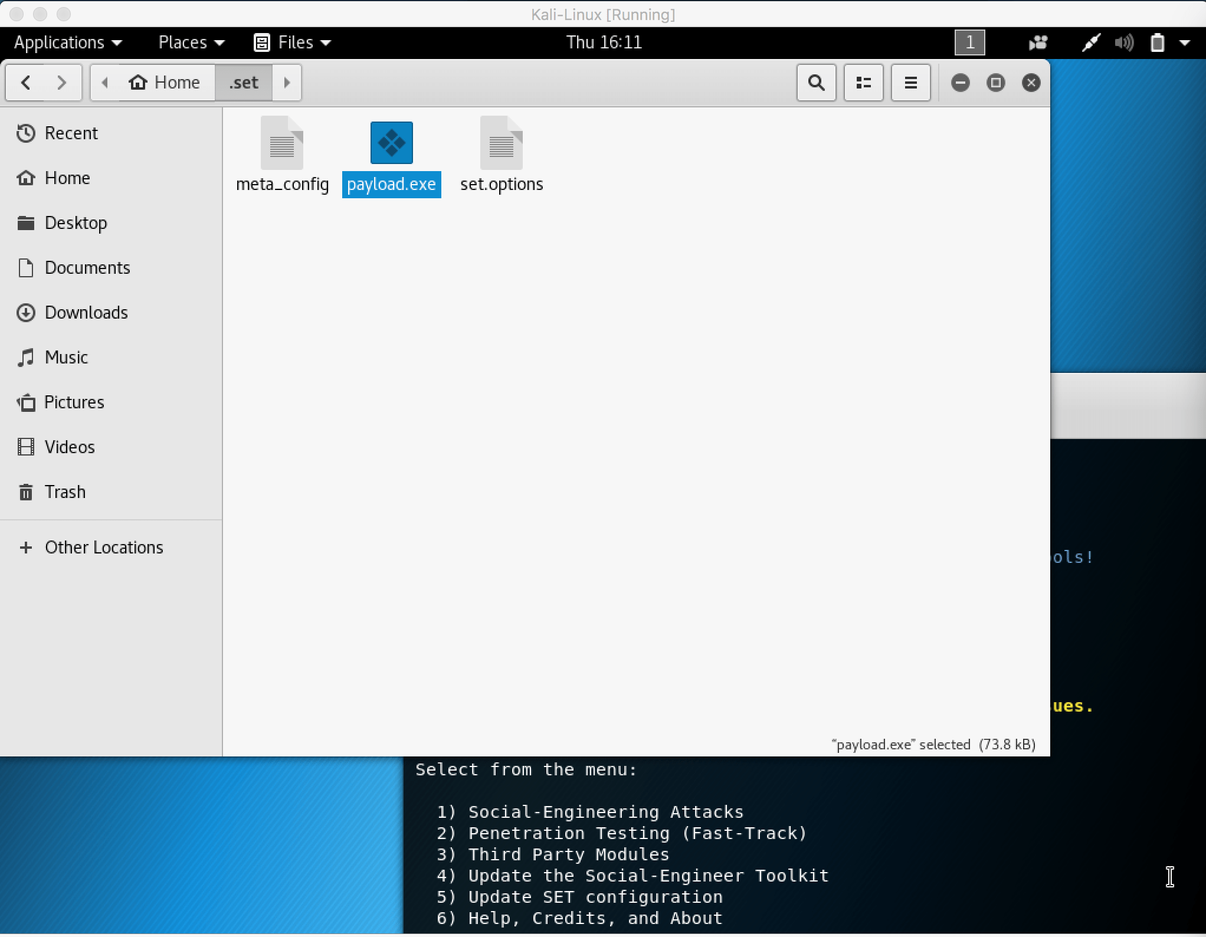Click workspace indicator showing 1

pos(969,42)
